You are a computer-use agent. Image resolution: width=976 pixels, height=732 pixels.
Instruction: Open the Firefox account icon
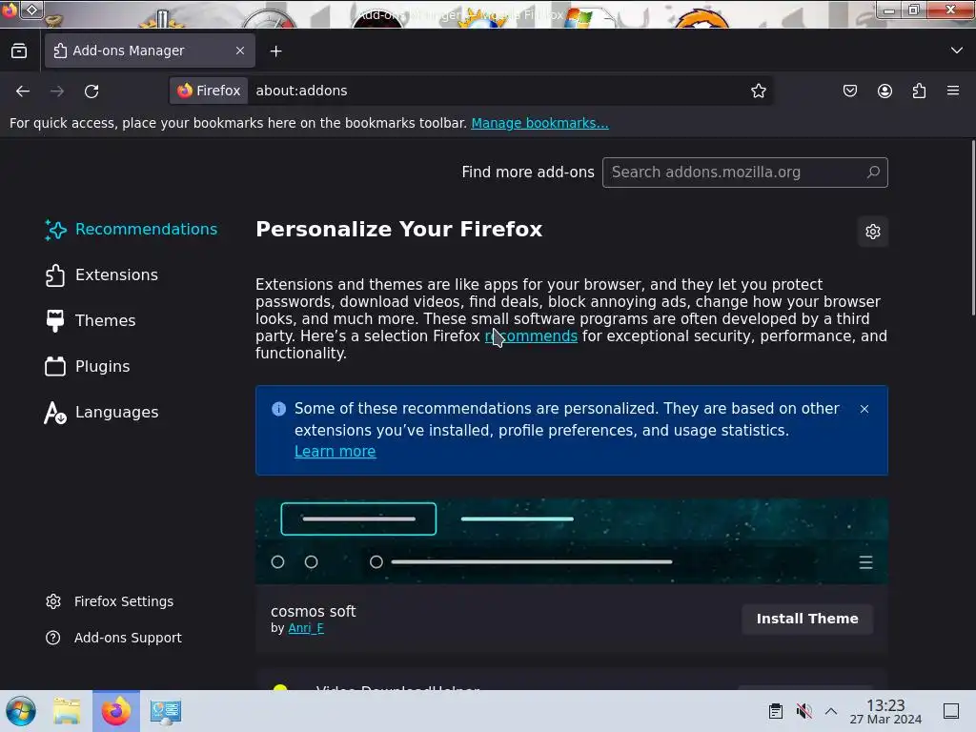(x=884, y=91)
